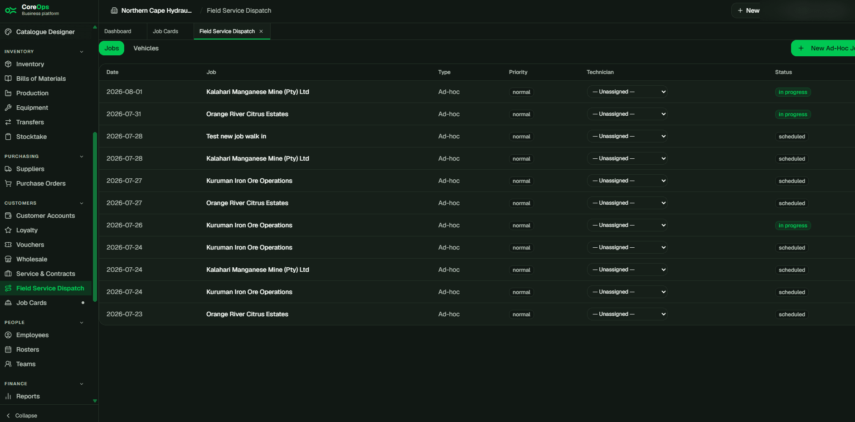Open Customer Accounts in sidebar
855x422 pixels.
tap(45, 216)
